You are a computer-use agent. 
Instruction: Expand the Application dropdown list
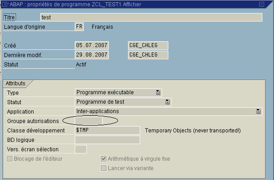[x=258, y=111]
